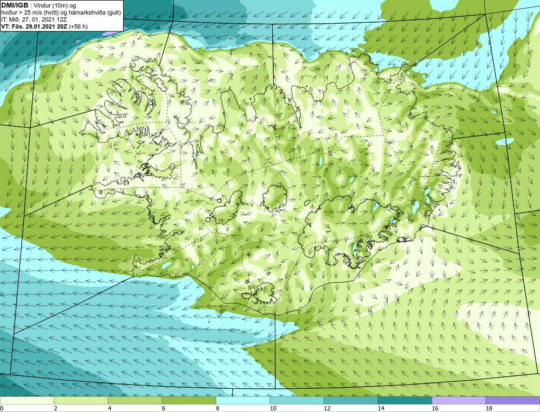The image size is (540, 412).
Task: Click the 'hviður > 25 m/s' description line
Action: pyautogui.click(x=61, y=12)
